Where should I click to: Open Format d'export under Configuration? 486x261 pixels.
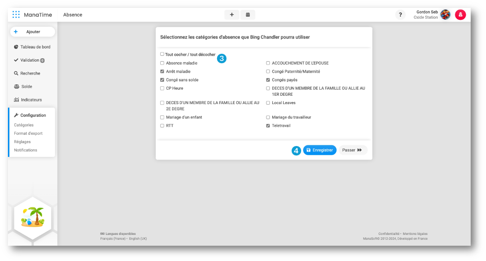[x=28, y=133]
